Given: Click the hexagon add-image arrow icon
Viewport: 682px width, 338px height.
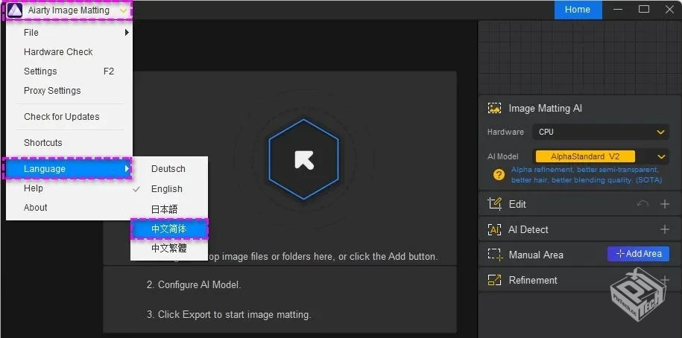Looking at the screenshot, I should click(304, 159).
